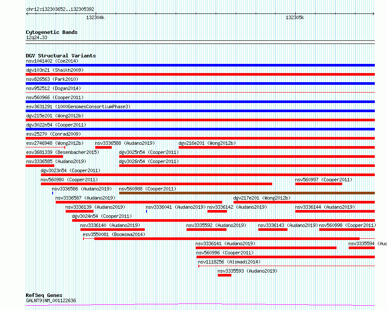Image resolution: width=387 pixels, height=310 pixels.
Task: Click the 132305k ruler label
Action: click(x=295, y=17)
